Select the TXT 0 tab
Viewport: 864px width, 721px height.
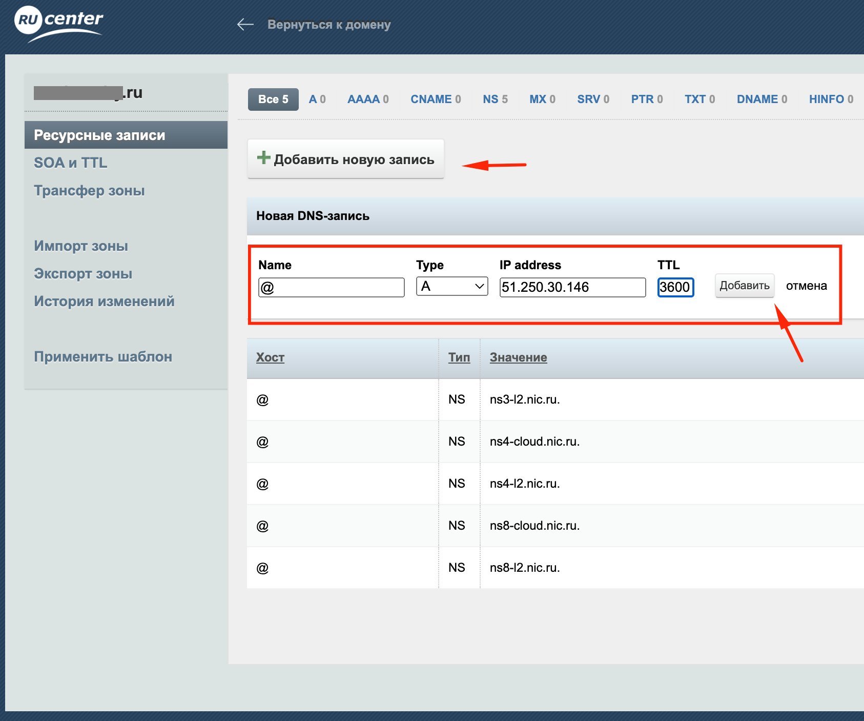pyautogui.click(x=700, y=99)
